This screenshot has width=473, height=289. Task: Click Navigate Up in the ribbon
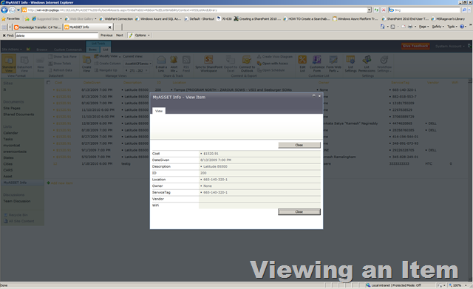(x=106, y=70)
